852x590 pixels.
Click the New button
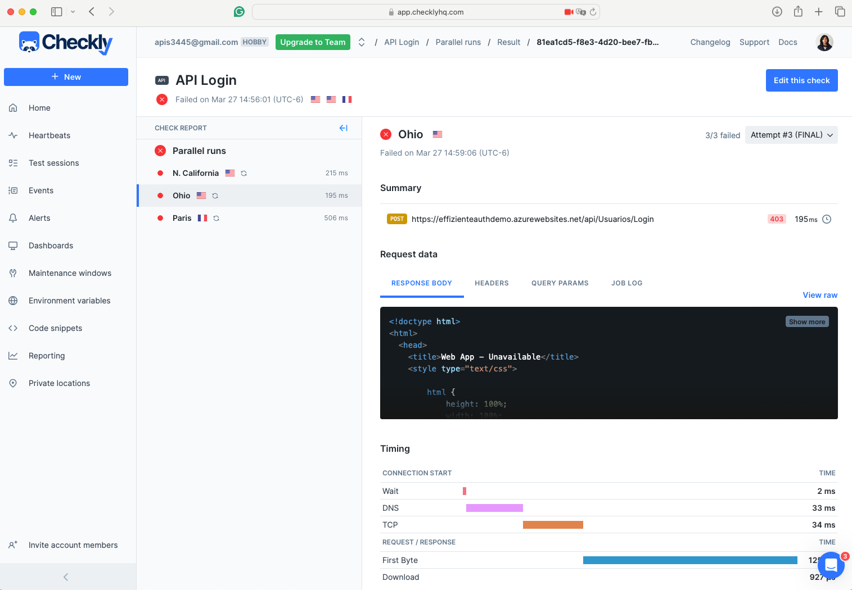coord(66,77)
